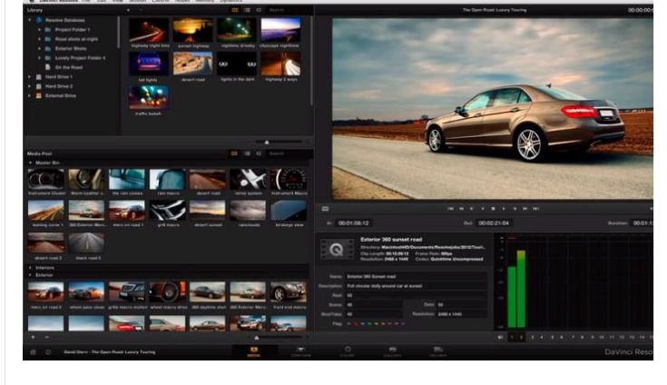Expand the Interiors bin
667x385 pixels.
(30, 268)
